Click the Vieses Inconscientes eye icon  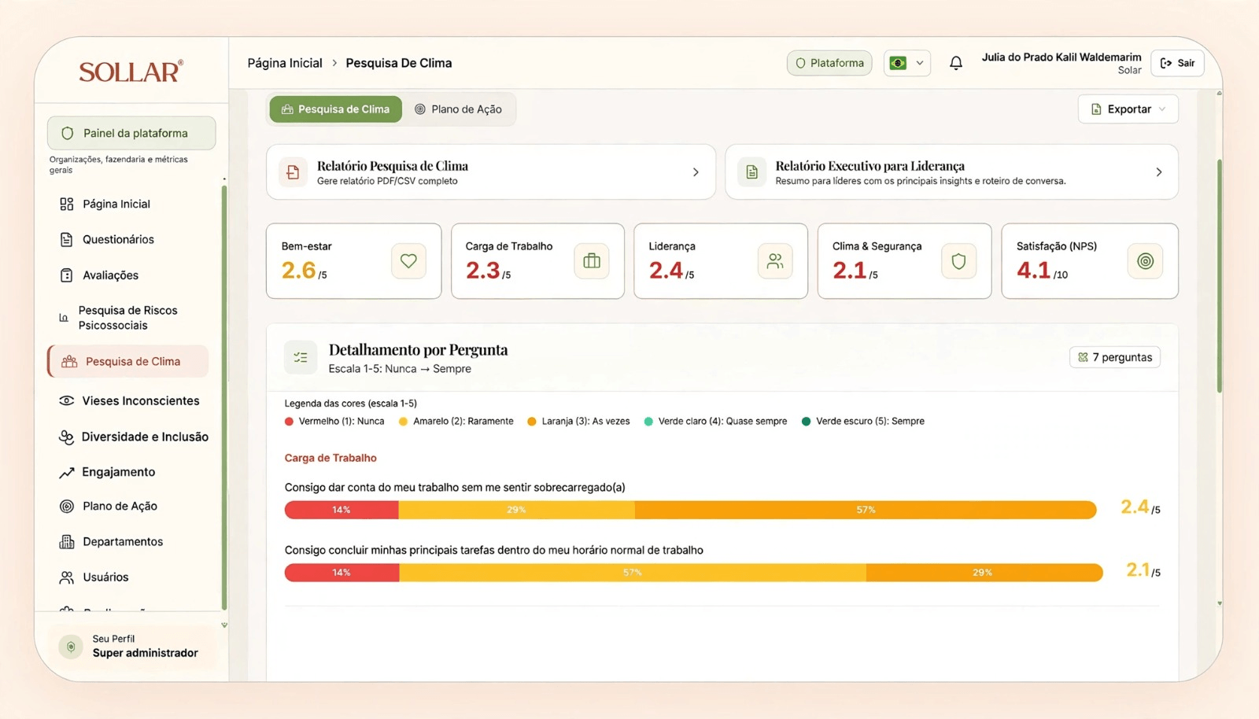(67, 400)
